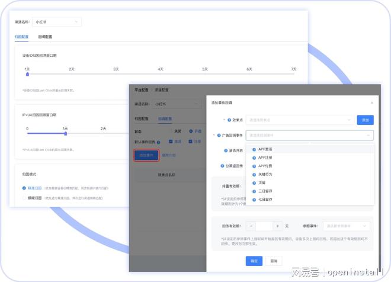Click the blue 添加 button beside 效果点

[x=365, y=120]
